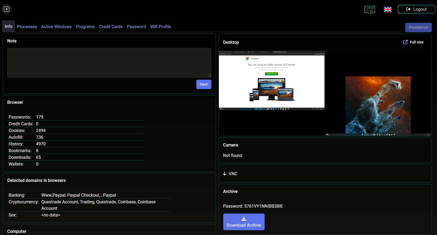This screenshot has width=437, height=235.
Task: Select the Info tab
Action: tap(9, 26)
